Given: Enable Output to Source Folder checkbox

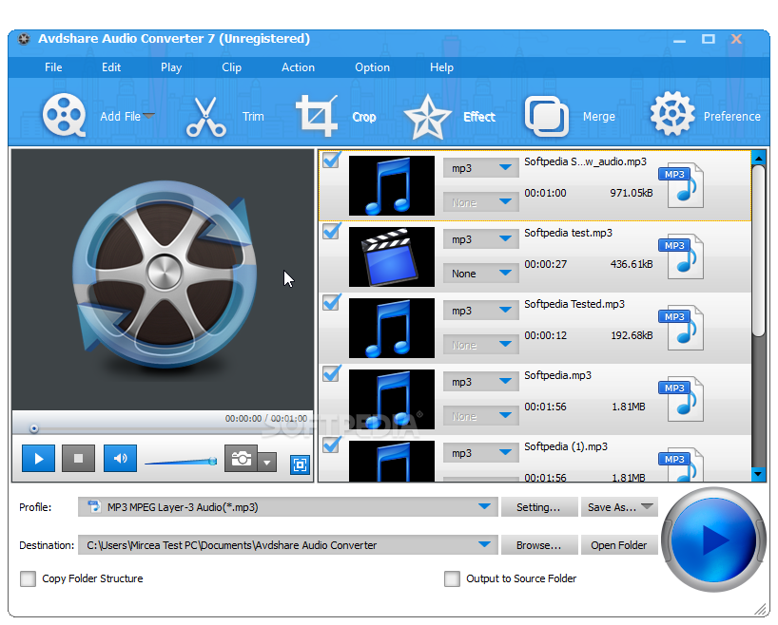Looking at the screenshot, I should (x=452, y=578).
